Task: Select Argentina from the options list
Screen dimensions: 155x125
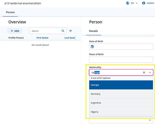Action: point(121,103)
